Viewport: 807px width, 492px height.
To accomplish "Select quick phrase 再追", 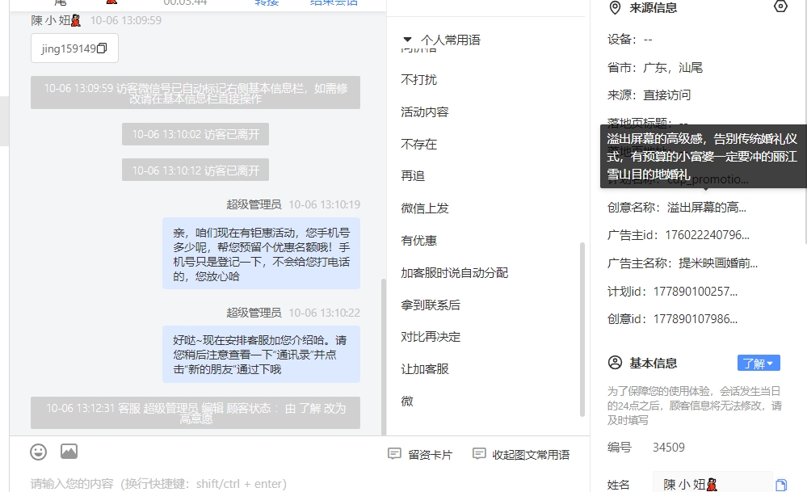I will 413,176.
